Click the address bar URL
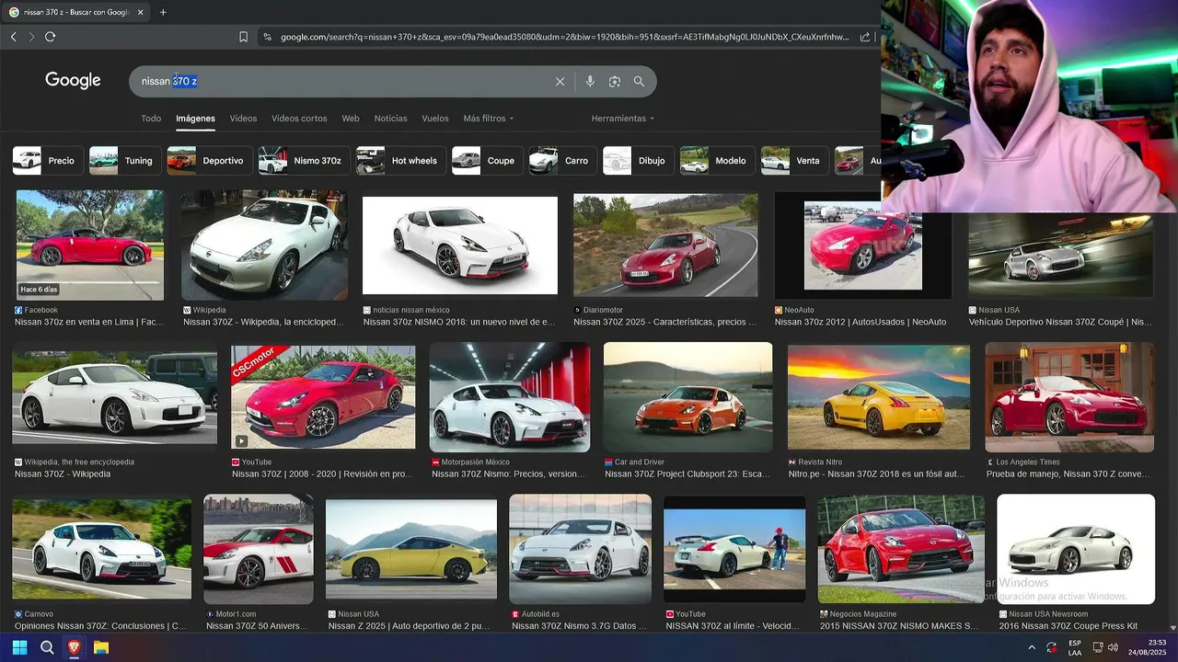The width and height of the screenshot is (1178, 662). point(565,37)
